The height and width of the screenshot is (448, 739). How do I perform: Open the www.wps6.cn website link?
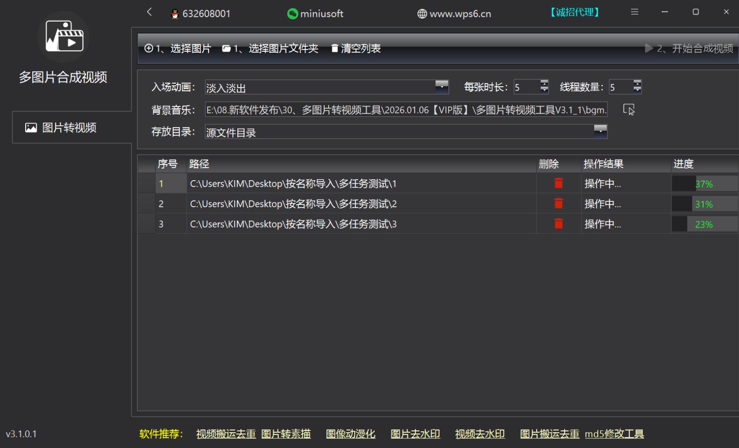coord(454,14)
